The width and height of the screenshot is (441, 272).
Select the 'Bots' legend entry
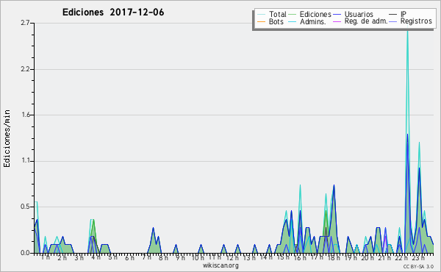pyautogui.click(x=270, y=21)
